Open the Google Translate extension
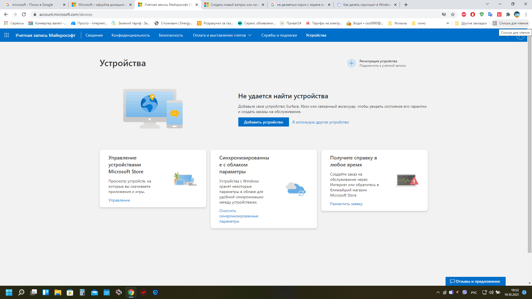The image size is (532, 299). click(x=490, y=14)
